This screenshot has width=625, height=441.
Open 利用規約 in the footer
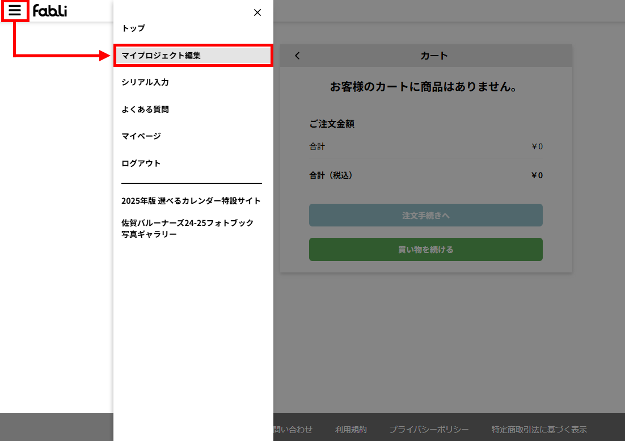click(351, 430)
